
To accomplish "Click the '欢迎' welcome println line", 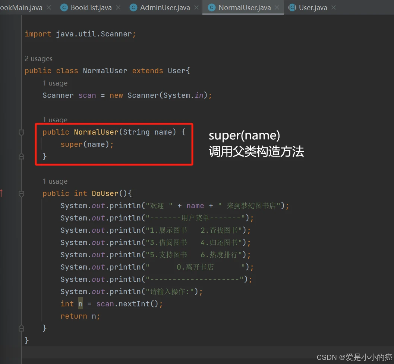I will coord(175,206).
